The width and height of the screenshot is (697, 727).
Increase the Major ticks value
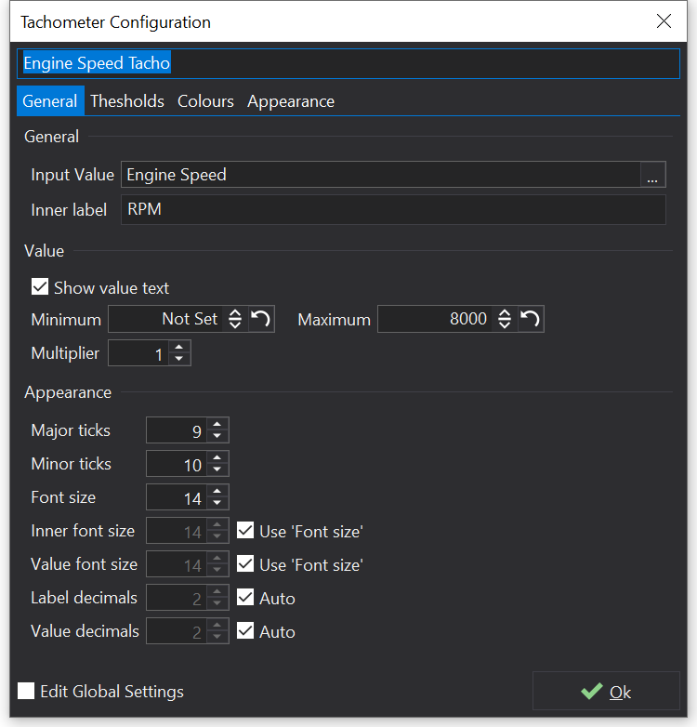(x=217, y=425)
